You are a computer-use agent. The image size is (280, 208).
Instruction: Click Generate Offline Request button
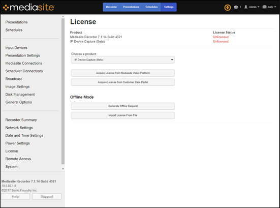point(123,106)
